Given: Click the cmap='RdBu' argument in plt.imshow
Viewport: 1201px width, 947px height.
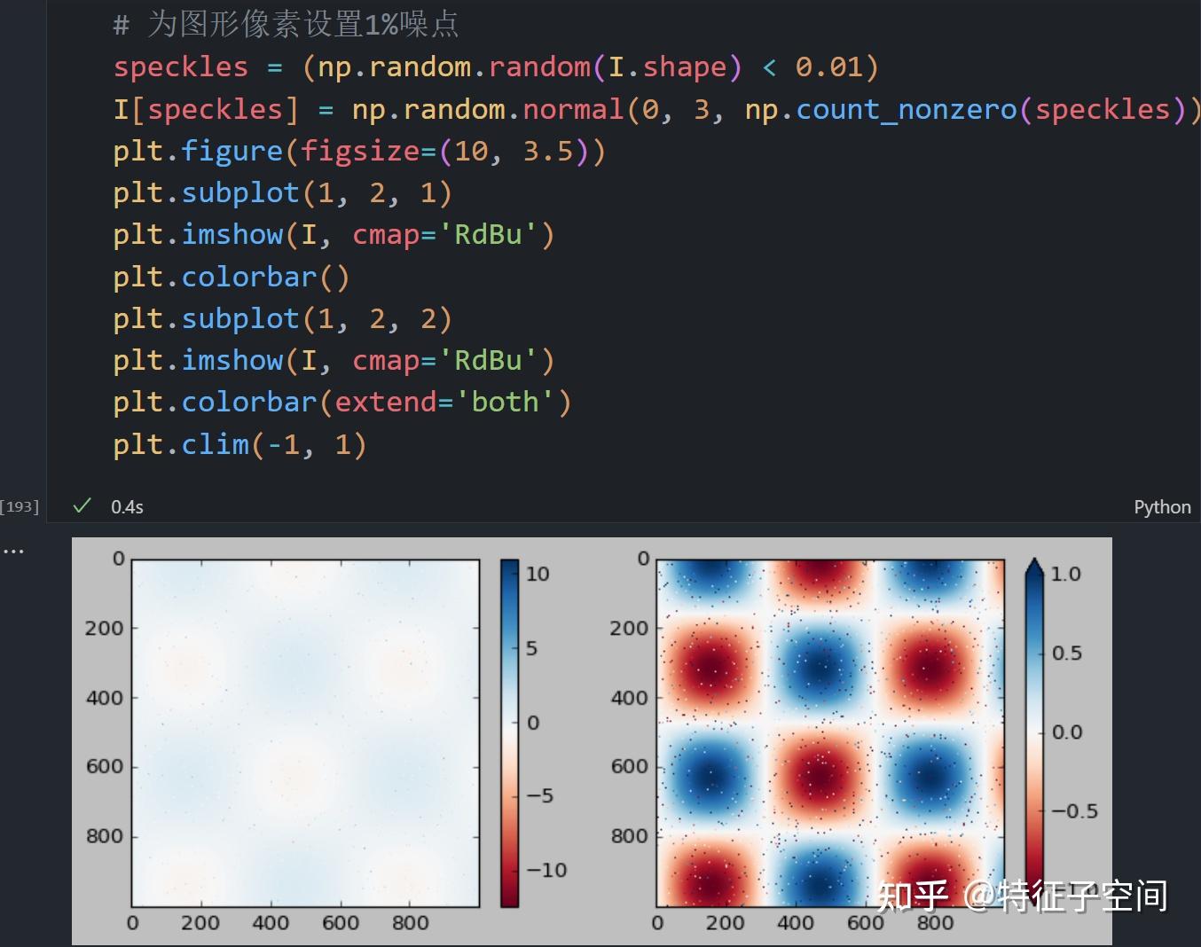Looking at the screenshot, I should coord(452,233).
